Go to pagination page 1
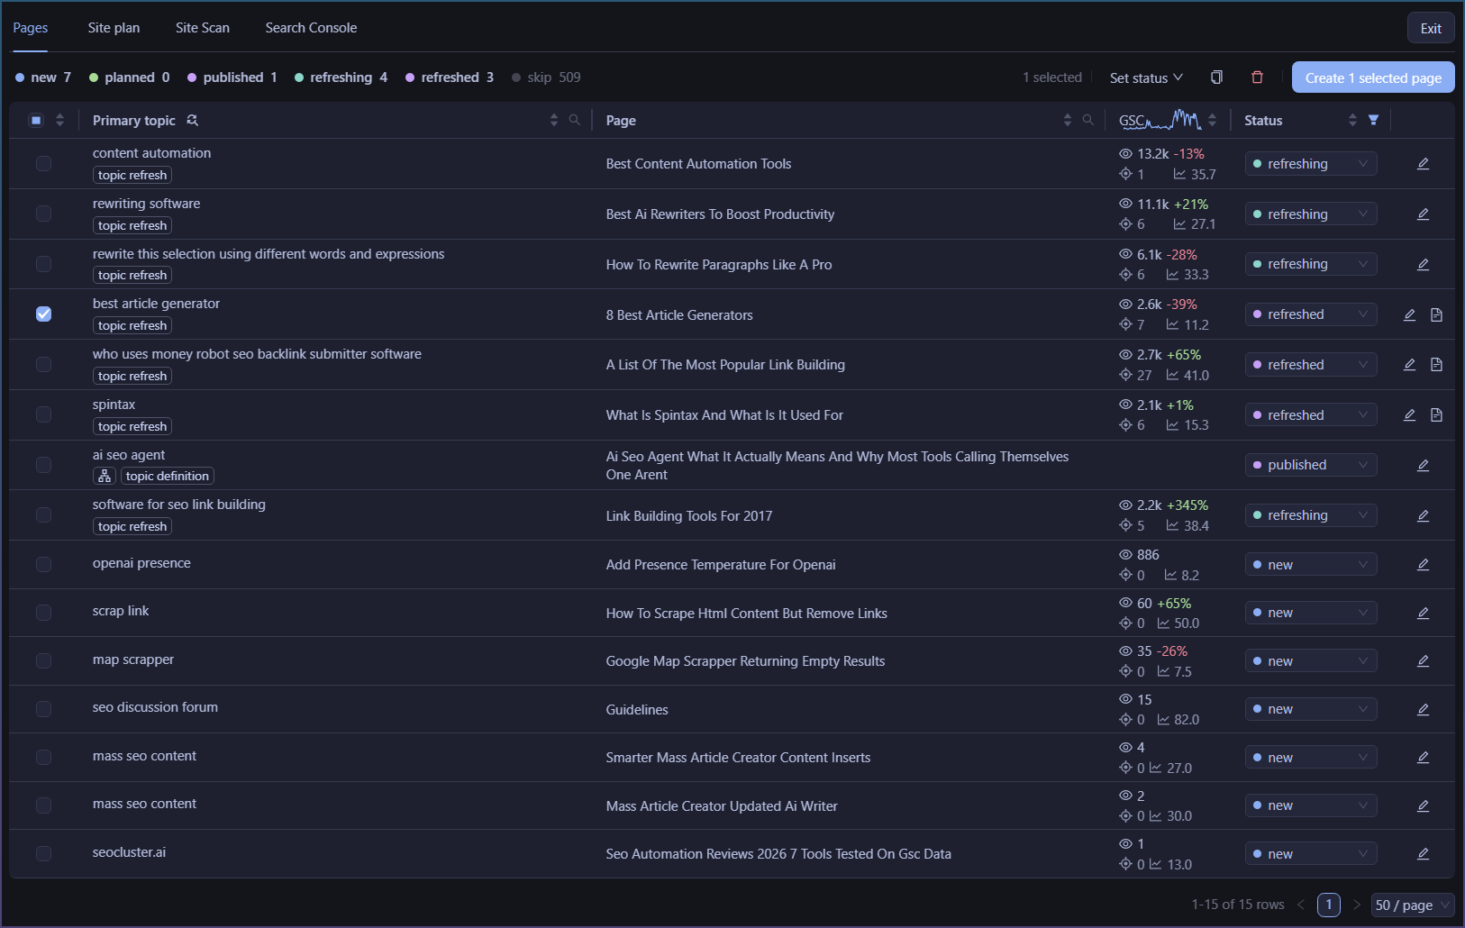This screenshot has width=1465, height=928. (1329, 905)
